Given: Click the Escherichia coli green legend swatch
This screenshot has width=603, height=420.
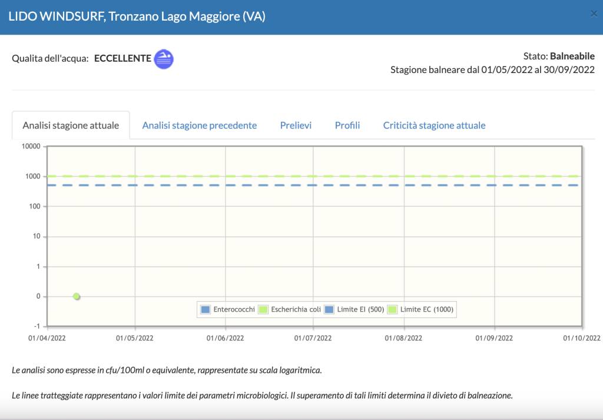Looking at the screenshot, I should click(263, 309).
